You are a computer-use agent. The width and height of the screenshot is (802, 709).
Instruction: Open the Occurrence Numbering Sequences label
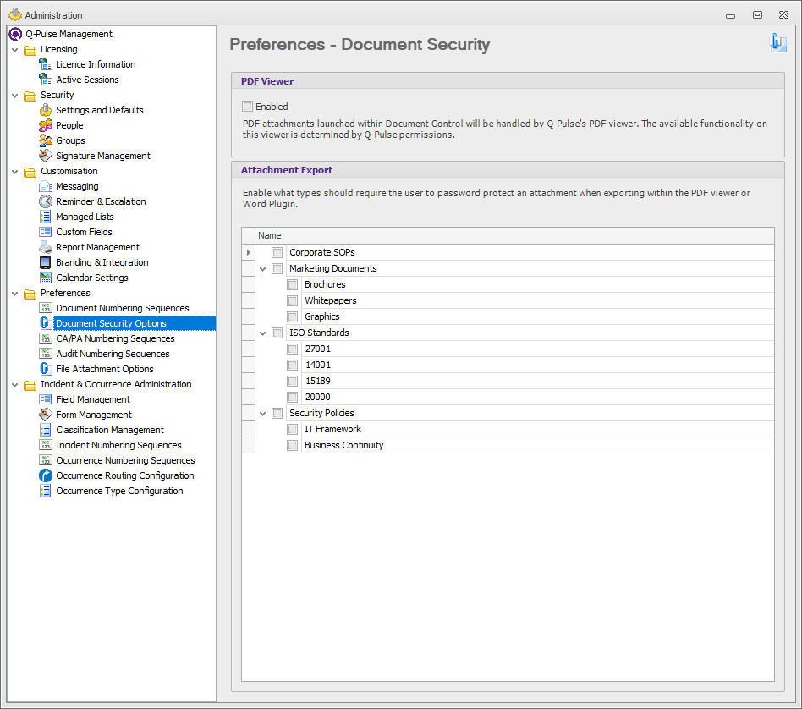pos(125,460)
